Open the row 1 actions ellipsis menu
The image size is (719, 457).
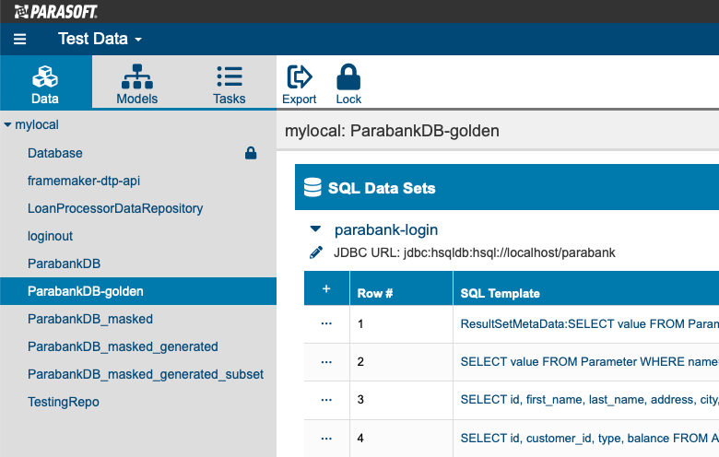coord(326,323)
